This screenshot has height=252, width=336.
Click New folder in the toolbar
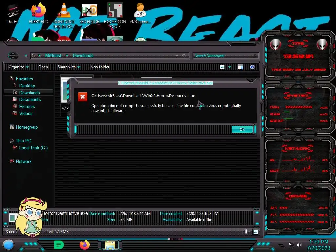[x=100, y=67]
